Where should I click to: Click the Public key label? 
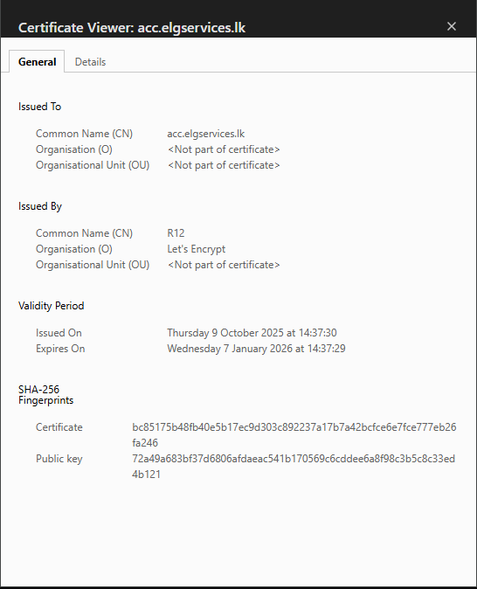coord(59,459)
